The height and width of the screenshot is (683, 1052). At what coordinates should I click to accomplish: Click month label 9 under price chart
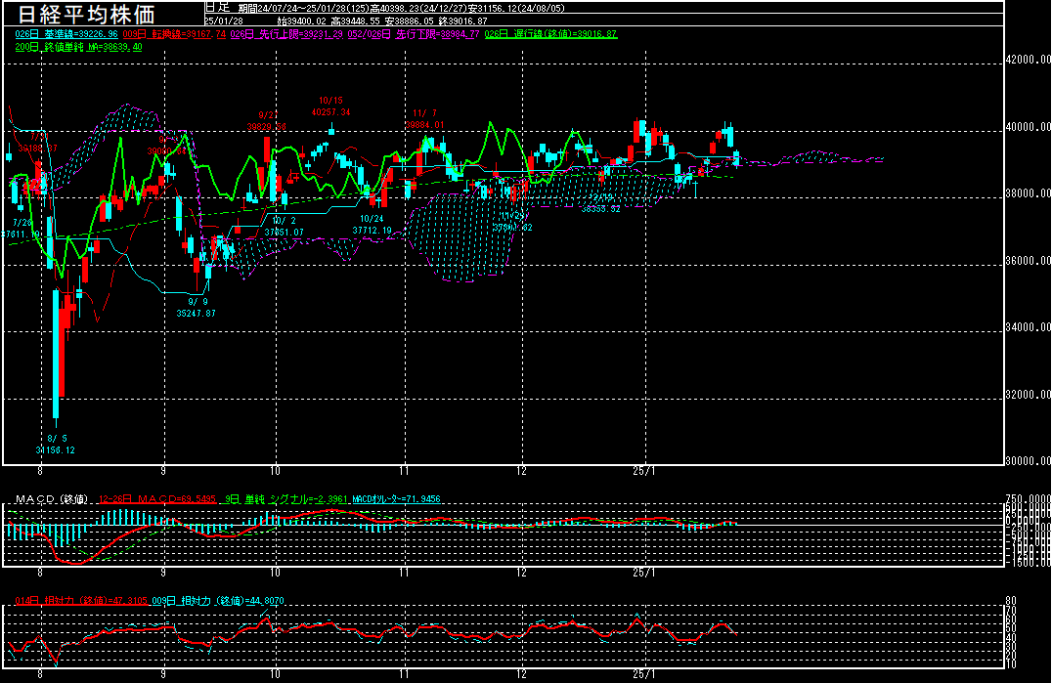(163, 471)
